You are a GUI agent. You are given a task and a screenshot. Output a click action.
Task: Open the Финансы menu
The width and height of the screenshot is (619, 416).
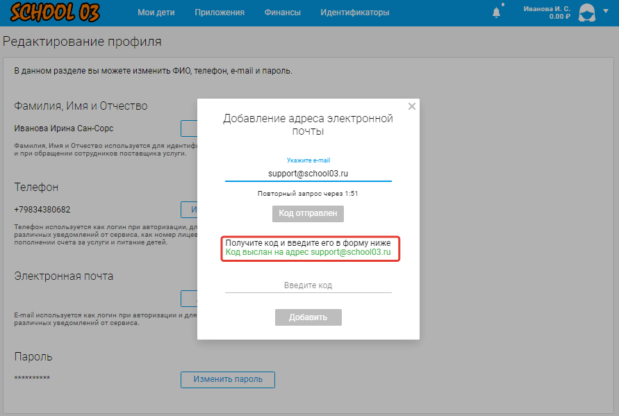click(282, 13)
